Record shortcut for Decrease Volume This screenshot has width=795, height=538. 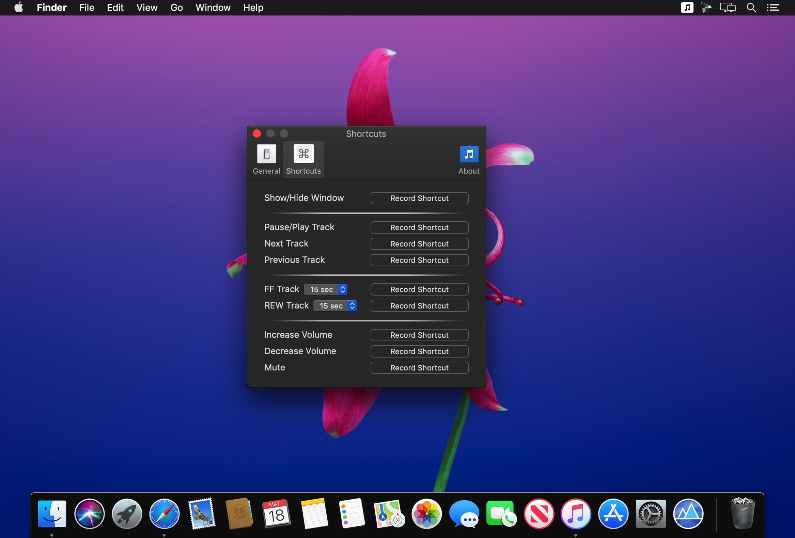[419, 352]
